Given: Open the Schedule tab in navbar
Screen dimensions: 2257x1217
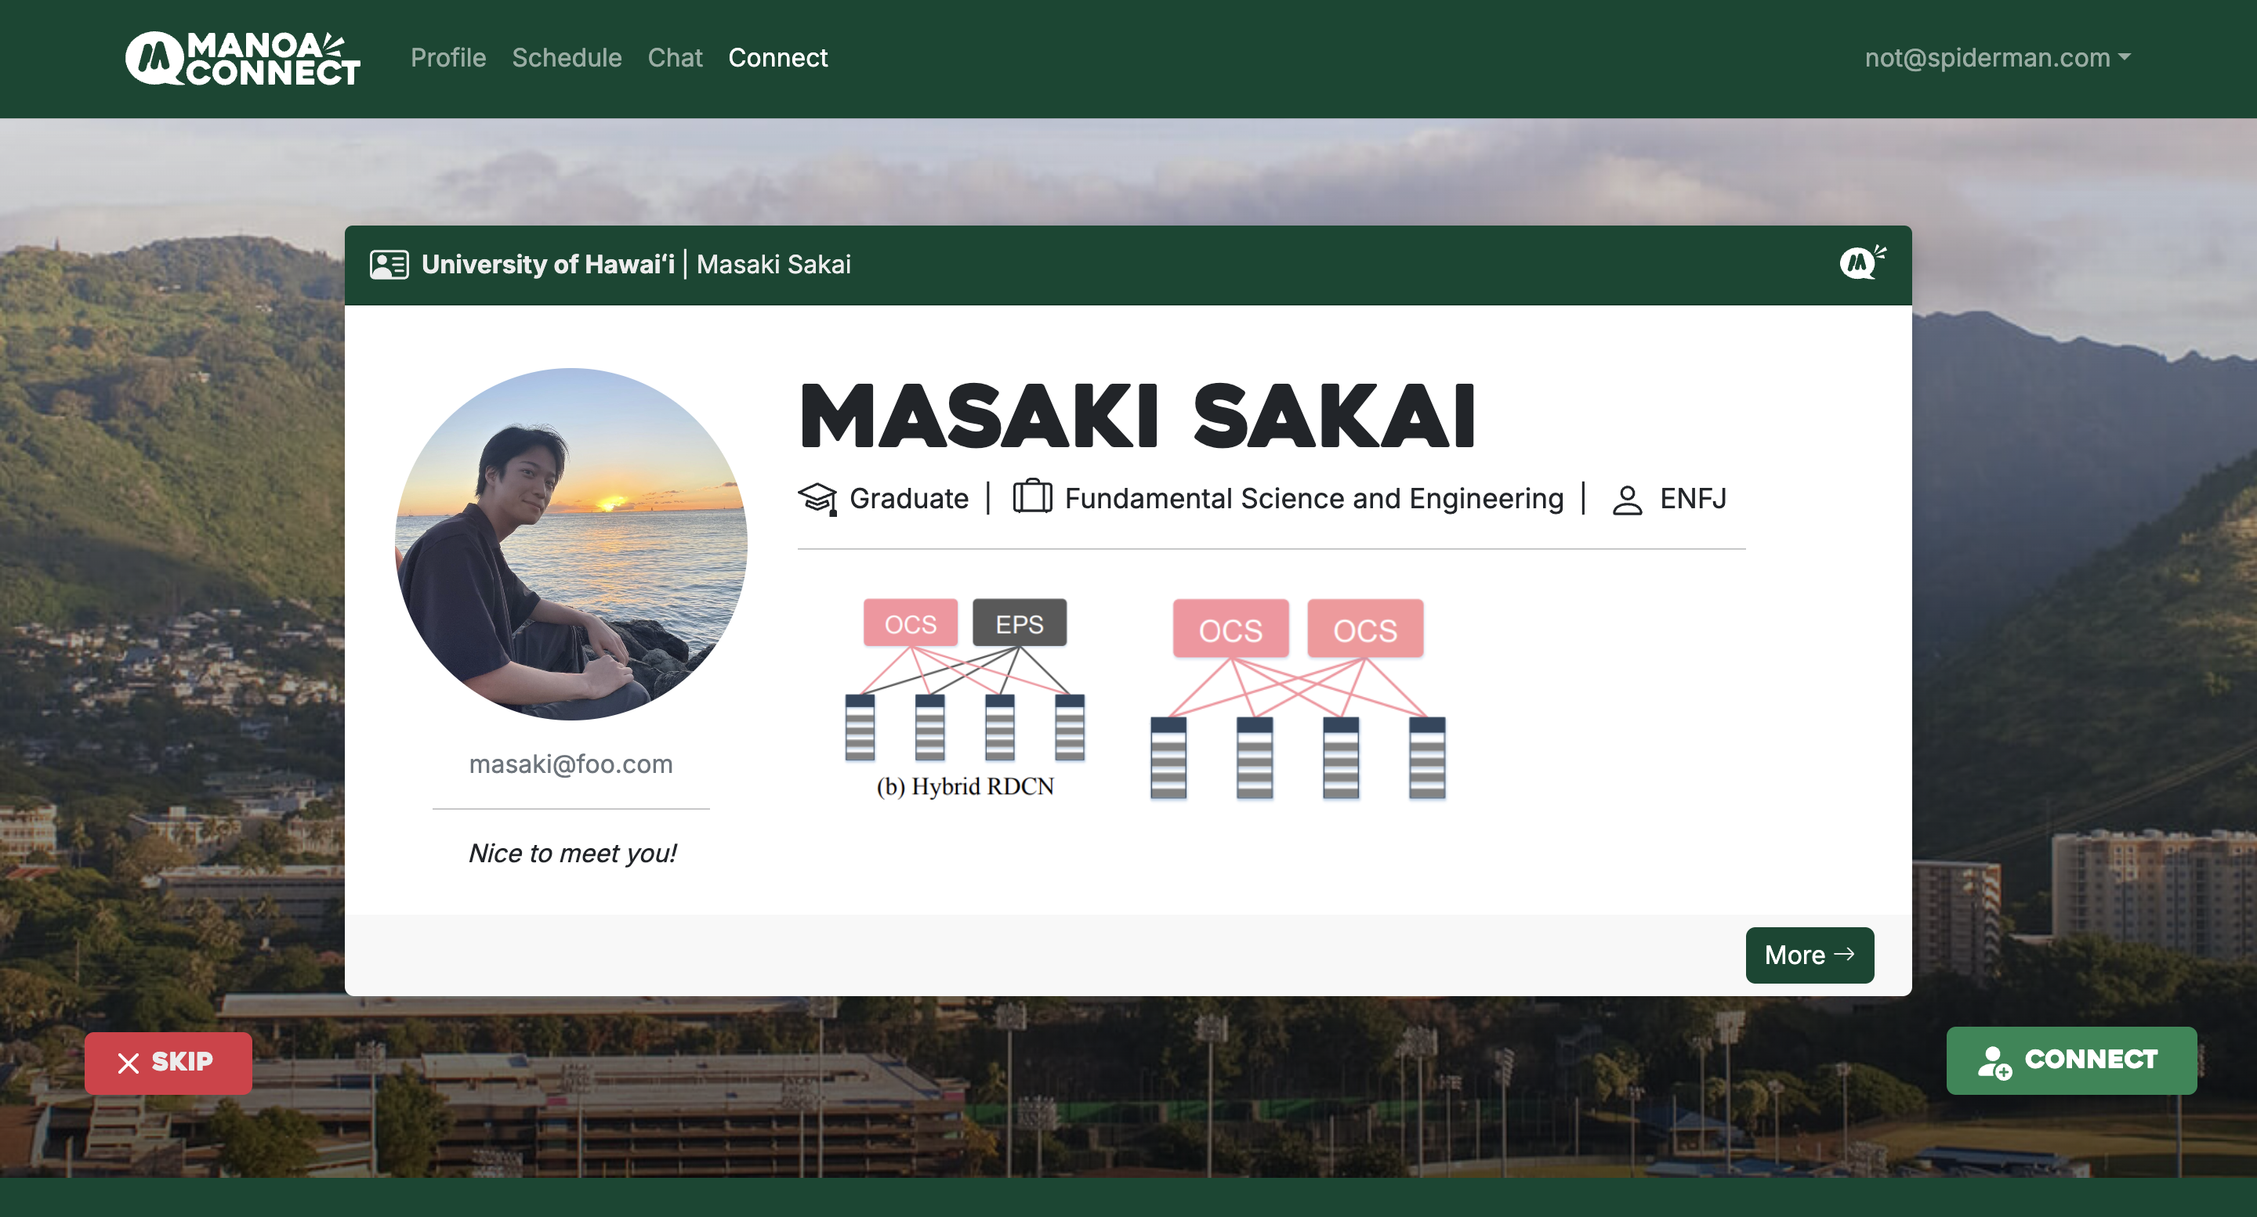Looking at the screenshot, I should tap(566, 58).
